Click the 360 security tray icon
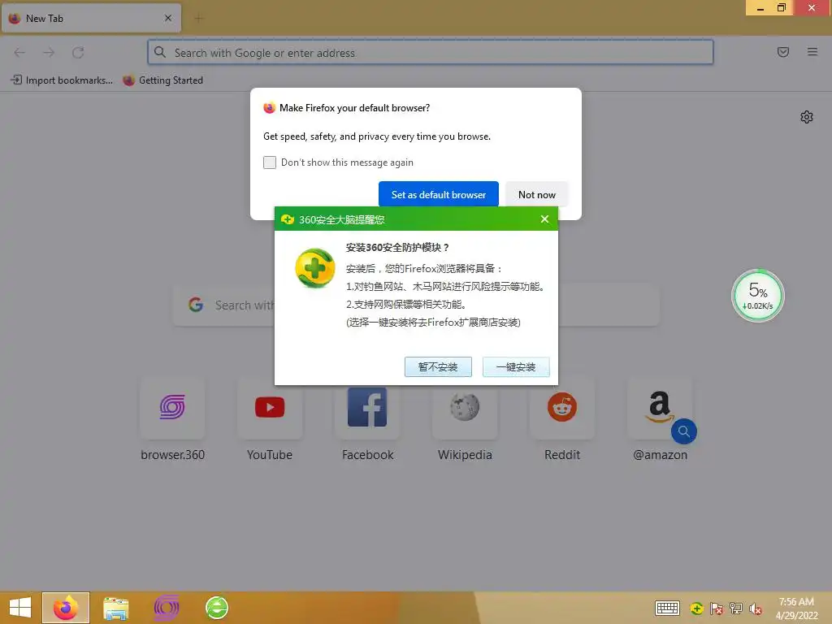Viewport: 832px width, 624px height. click(696, 609)
